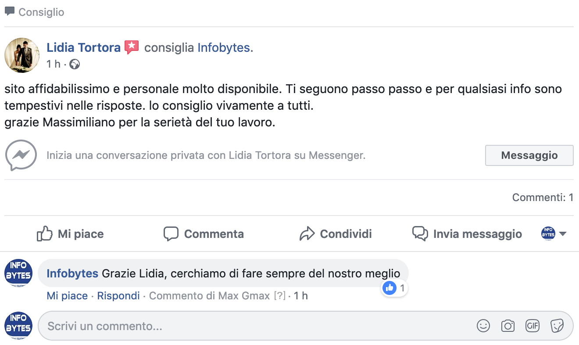The height and width of the screenshot is (345, 579).
Task: Expand the Infobytes identity selector dropdown
Action: tap(554, 234)
